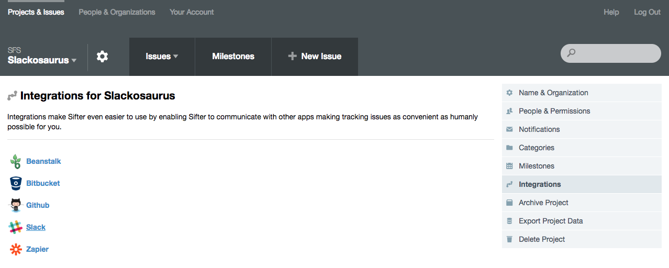Focus the search input field
669x268 pixels.
[x=611, y=53]
